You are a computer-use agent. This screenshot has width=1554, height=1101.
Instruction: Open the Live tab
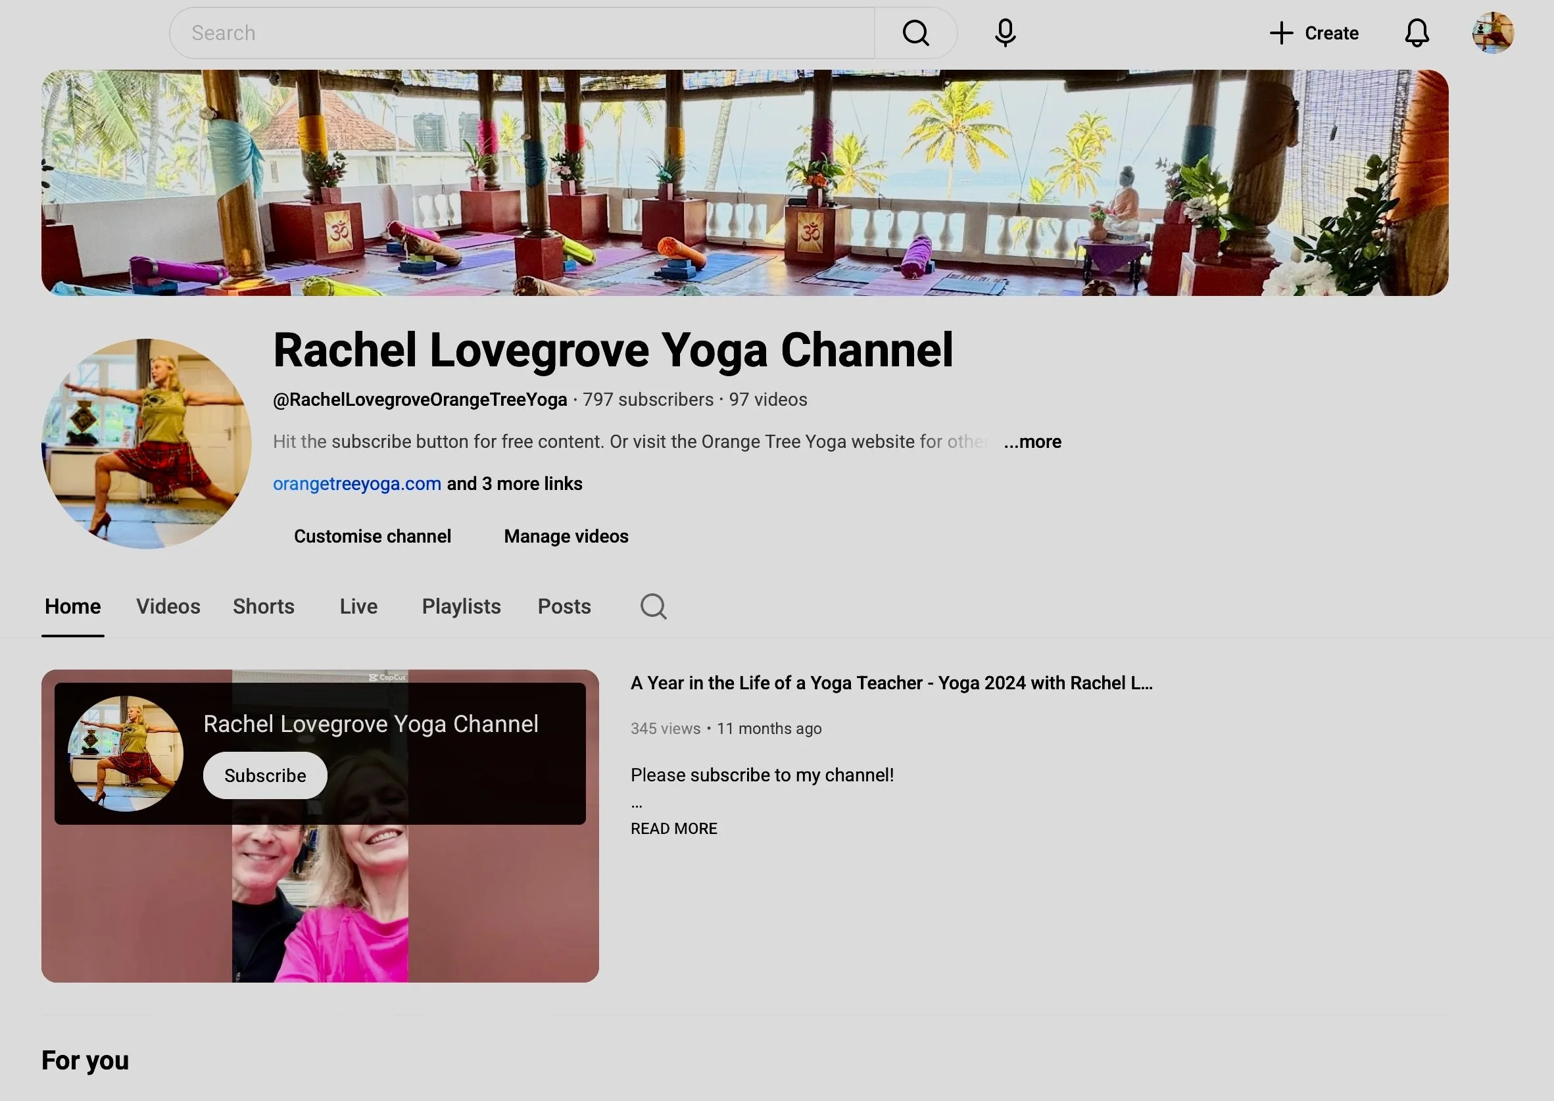pyautogui.click(x=358, y=606)
